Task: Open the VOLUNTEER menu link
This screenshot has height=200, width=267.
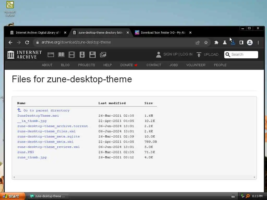Action: point(196,65)
